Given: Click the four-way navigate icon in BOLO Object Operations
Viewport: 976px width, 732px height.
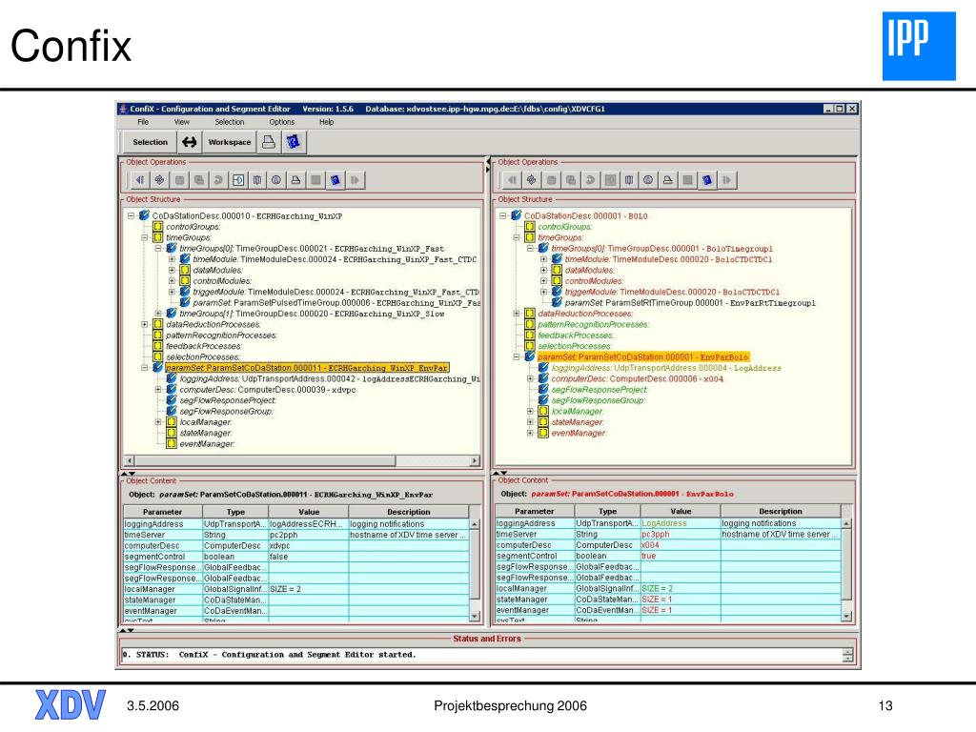Looking at the screenshot, I should pos(532,180).
